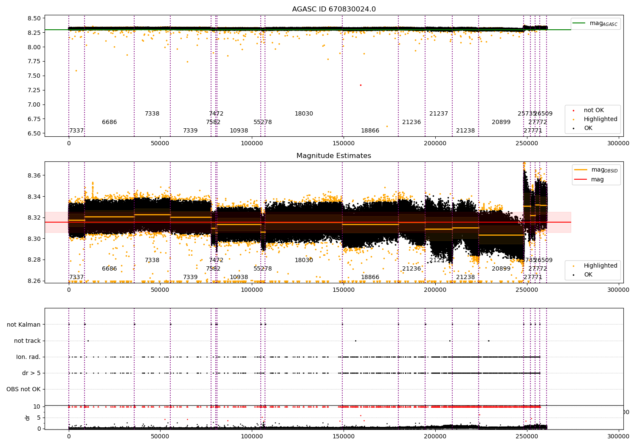Click the "not Kalman" row label
637x446 pixels.
click(24, 325)
